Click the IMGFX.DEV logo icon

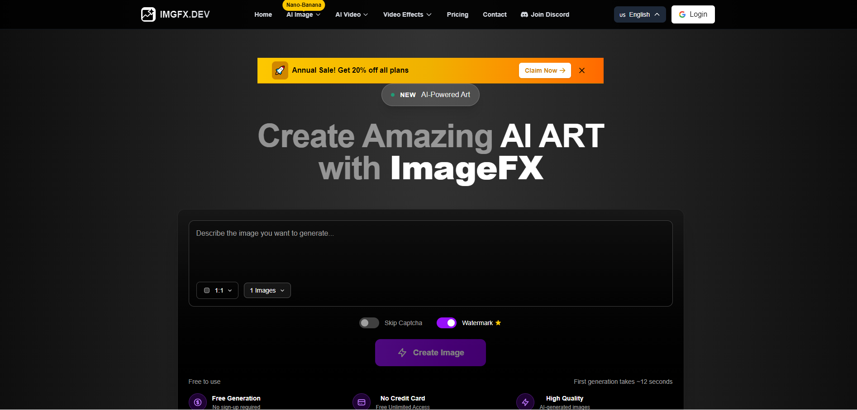(x=148, y=14)
